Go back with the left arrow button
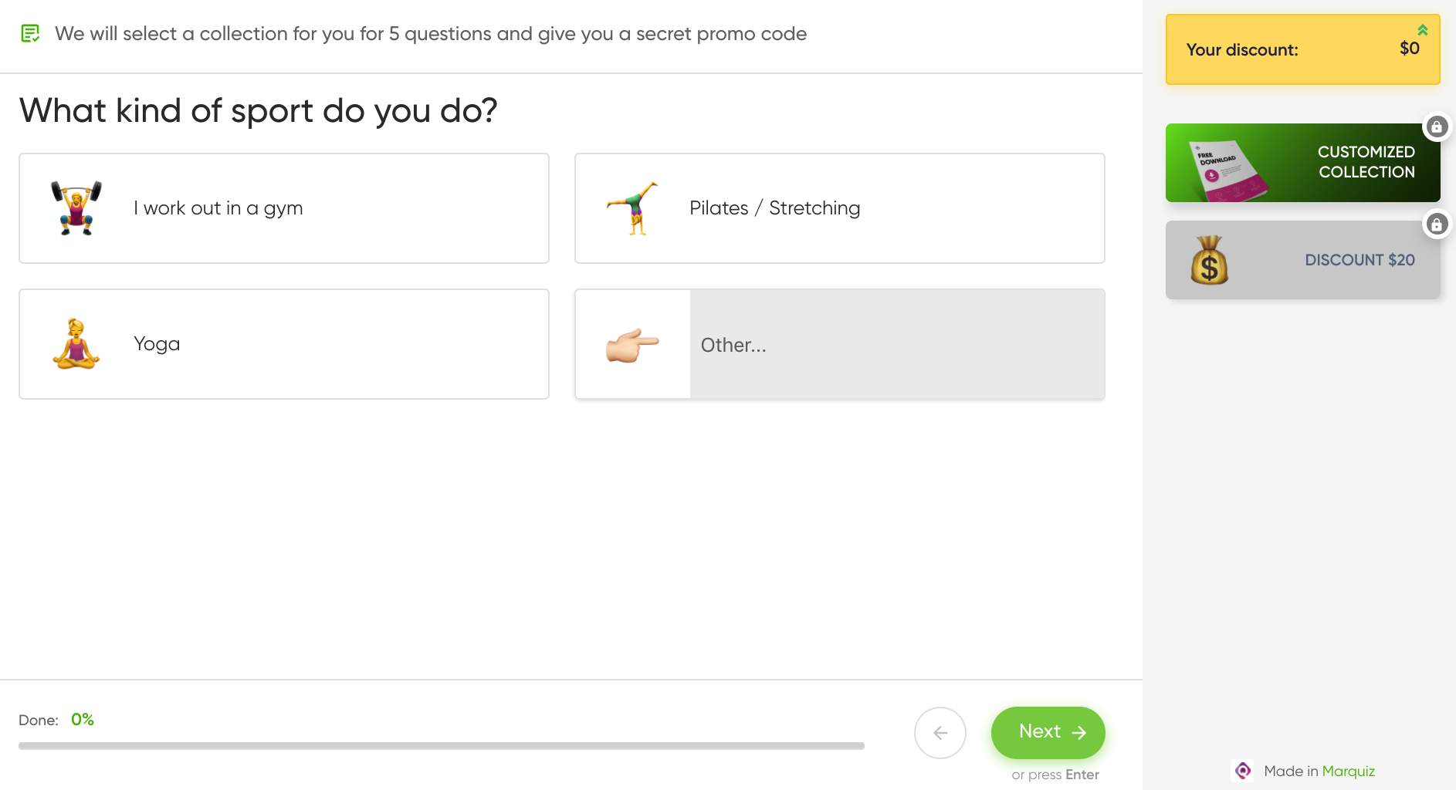The width and height of the screenshot is (1456, 790). click(940, 733)
